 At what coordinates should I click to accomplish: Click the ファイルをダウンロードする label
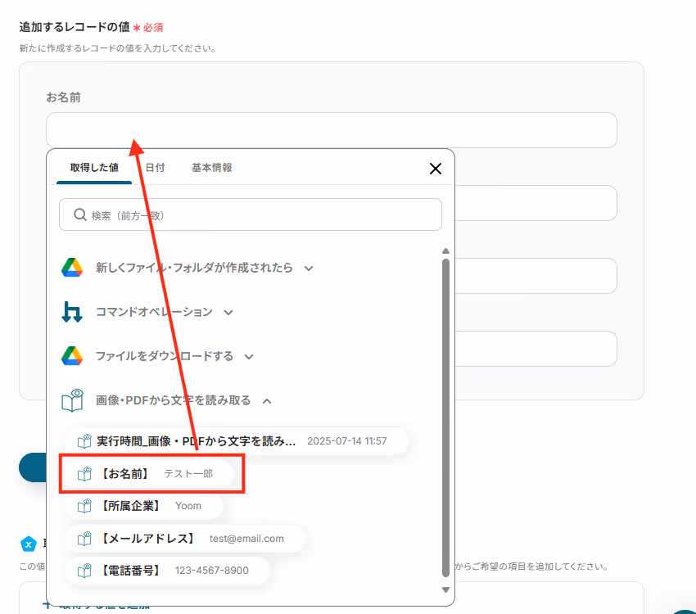pyautogui.click(x=165, y=356)
